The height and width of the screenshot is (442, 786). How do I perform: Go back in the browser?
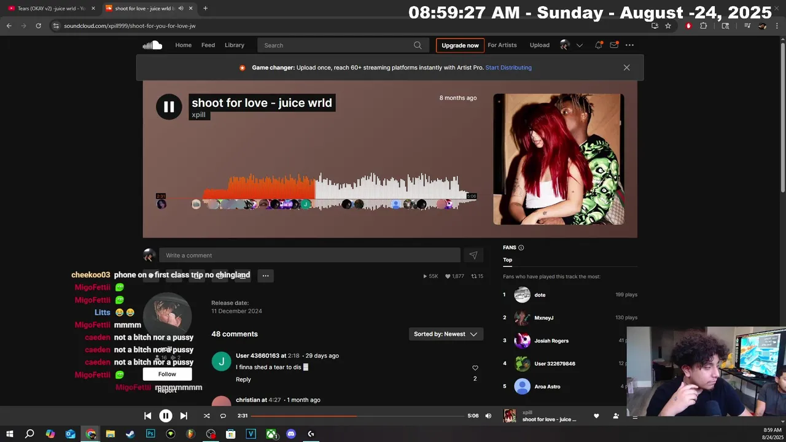pyautogui.click(x=9, y=26)
